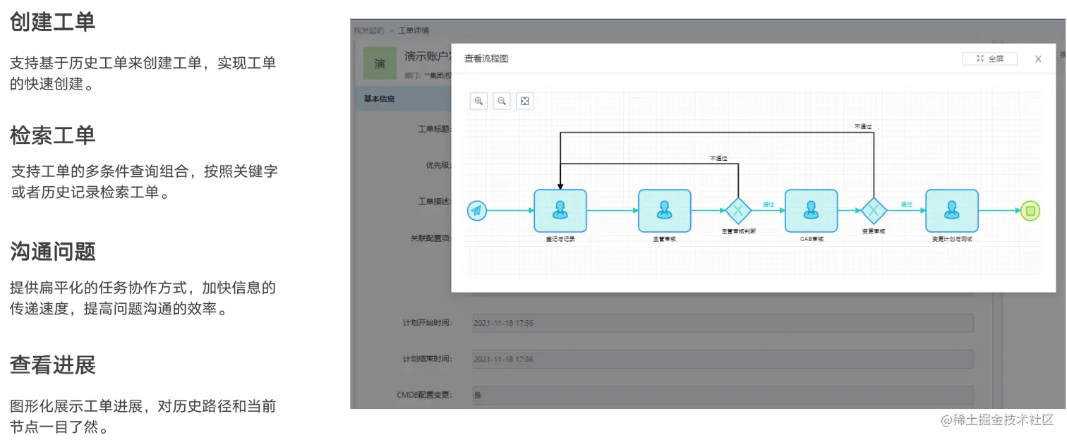The height and width of the screenshot is (440, 1067).
Task: Open the 稀土掘金技术社区 watermark link
Action: click(996, 419)
